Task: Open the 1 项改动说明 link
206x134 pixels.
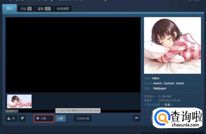Action: coord(152,105)
